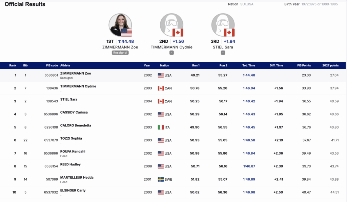
Task: Click the Canada flag in Timmermann's table row
Action: pyautogui.click(x=161, y=88)
